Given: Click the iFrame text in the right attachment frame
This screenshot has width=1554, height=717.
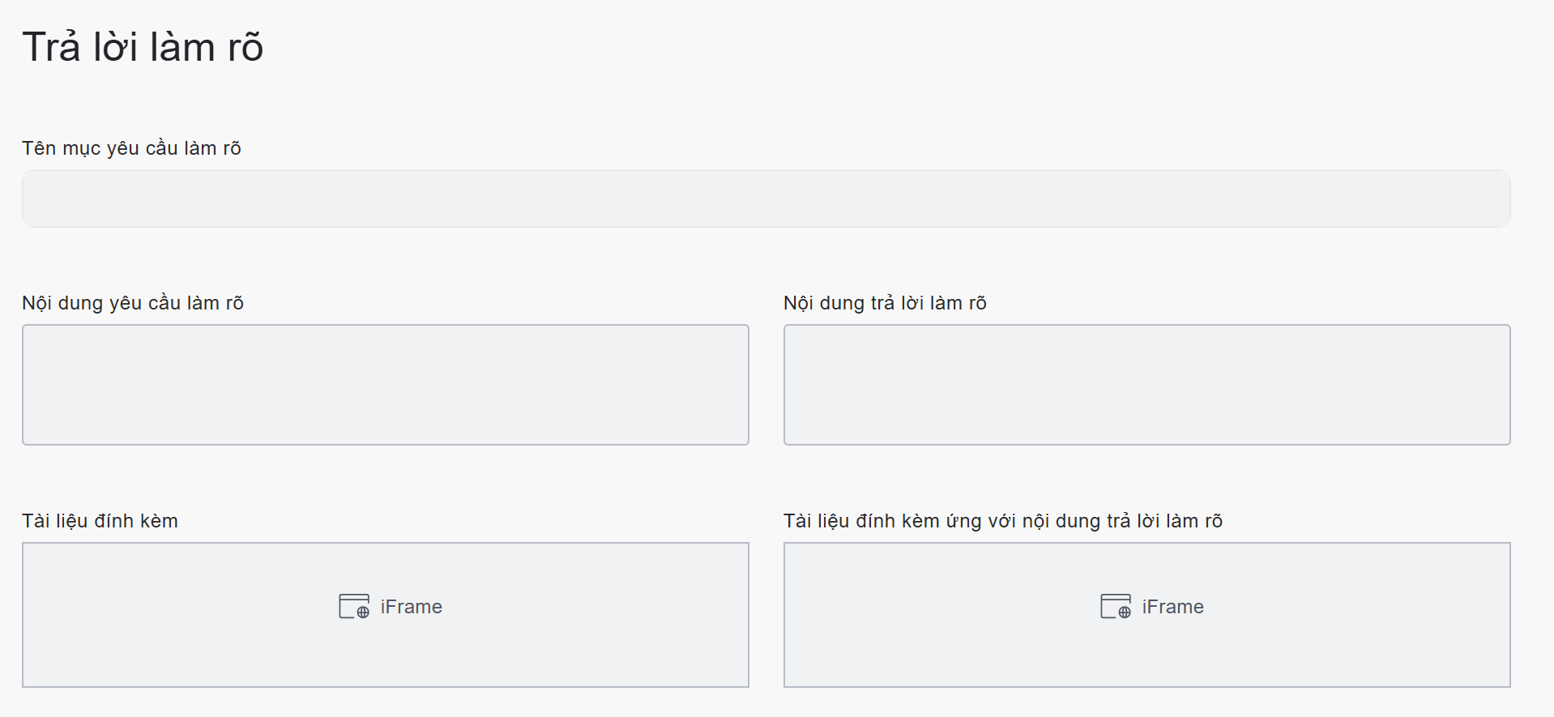Looking at the screenshot, I should point(1172,607).
